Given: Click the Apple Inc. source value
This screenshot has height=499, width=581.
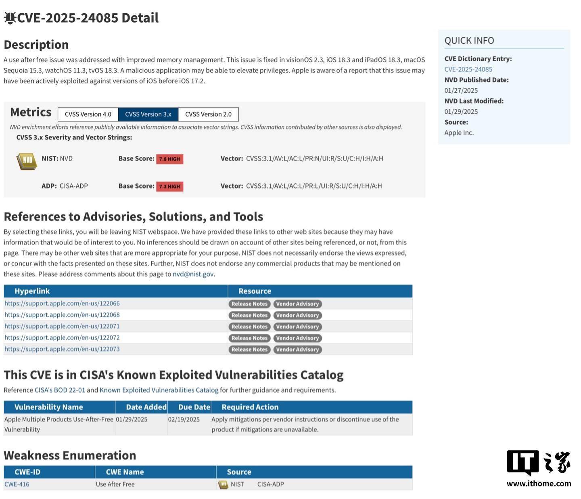Looking at the screenshot, I should click(x=459, y=133).
